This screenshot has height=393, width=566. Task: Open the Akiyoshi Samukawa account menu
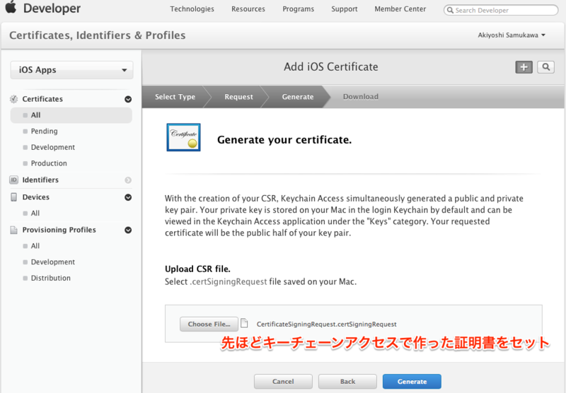tap(512, 35)
